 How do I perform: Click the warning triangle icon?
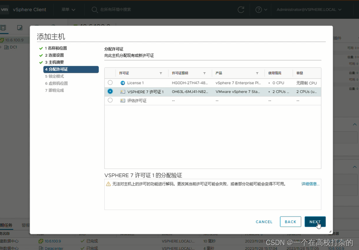[108, 184]
